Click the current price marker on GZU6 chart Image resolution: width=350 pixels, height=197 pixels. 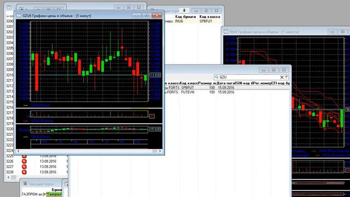(155, 75)
